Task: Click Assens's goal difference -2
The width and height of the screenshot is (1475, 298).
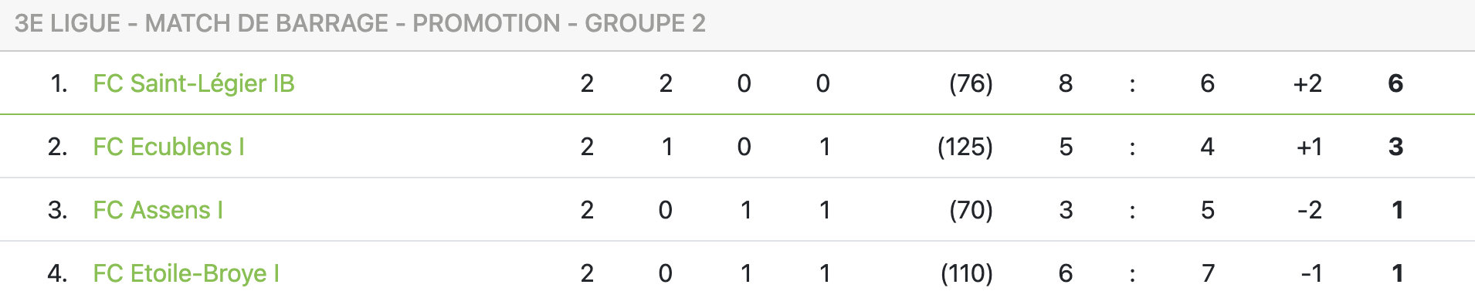Action: click(x=1310, y=210)
